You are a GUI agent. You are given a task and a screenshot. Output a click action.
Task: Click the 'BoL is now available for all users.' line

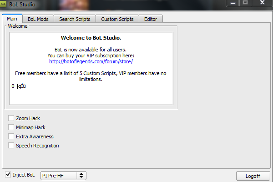point(91,50)
